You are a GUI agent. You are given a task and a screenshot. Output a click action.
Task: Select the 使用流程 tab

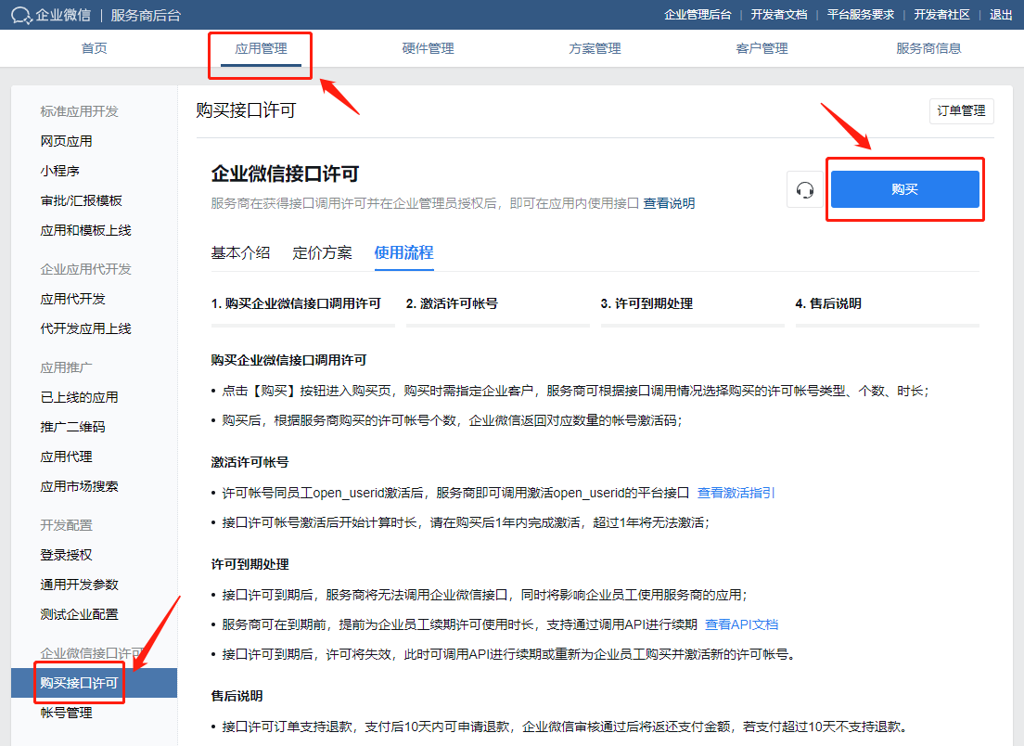pyautogui.click(x=403, y=252)
